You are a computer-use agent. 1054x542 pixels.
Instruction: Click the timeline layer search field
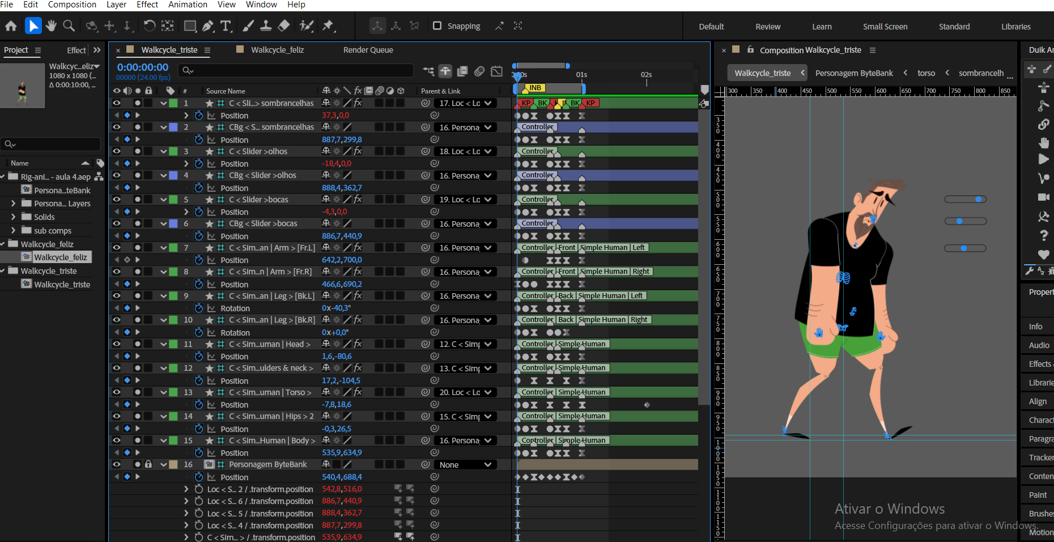pos(300,70)
